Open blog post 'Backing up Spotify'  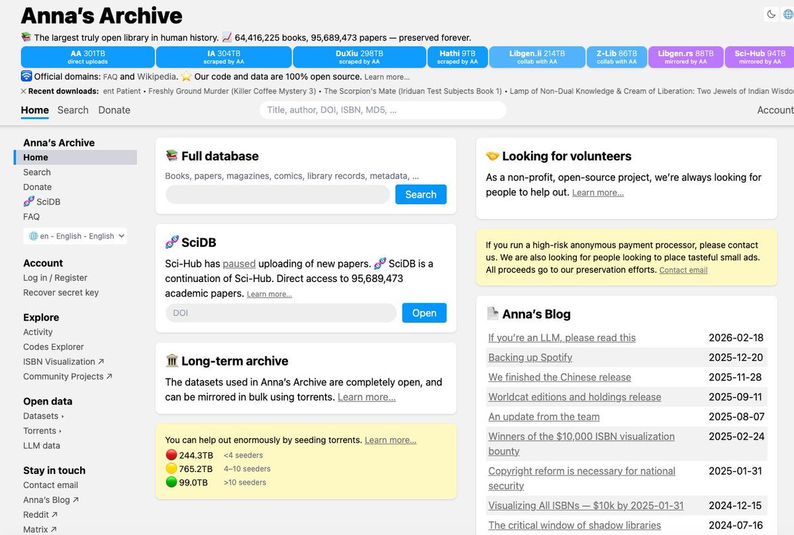530,358
